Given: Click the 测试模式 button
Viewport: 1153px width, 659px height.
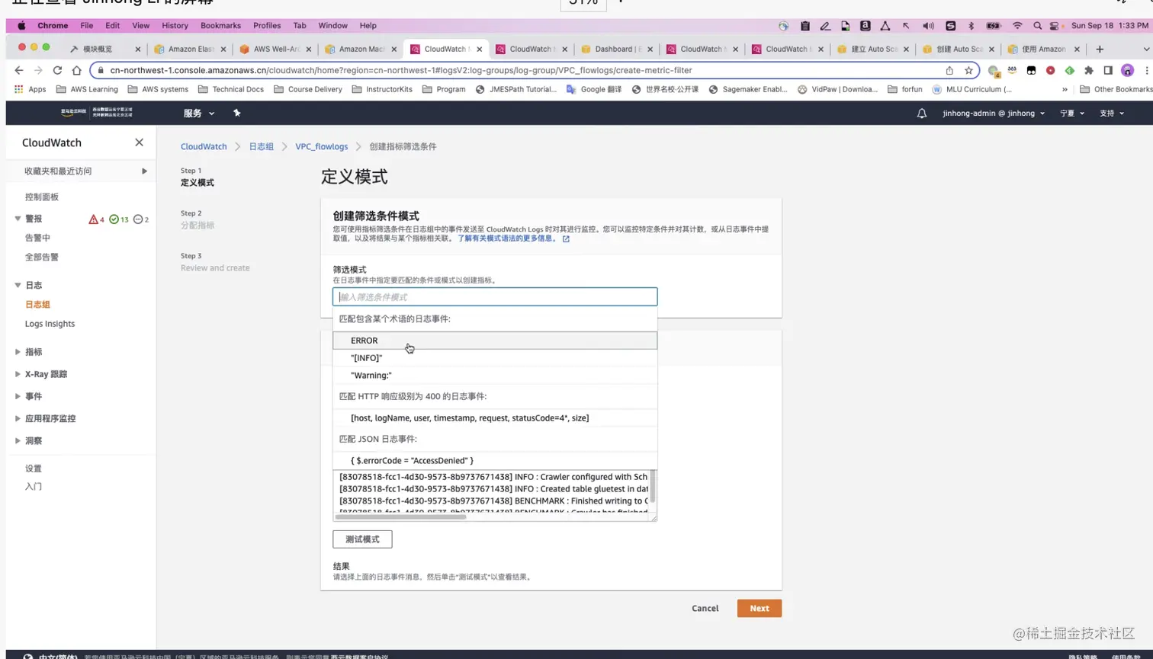Looking at the screenshot, I should coord(362,539).
